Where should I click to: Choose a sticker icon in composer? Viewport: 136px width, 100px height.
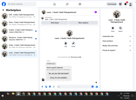(50, 87)
